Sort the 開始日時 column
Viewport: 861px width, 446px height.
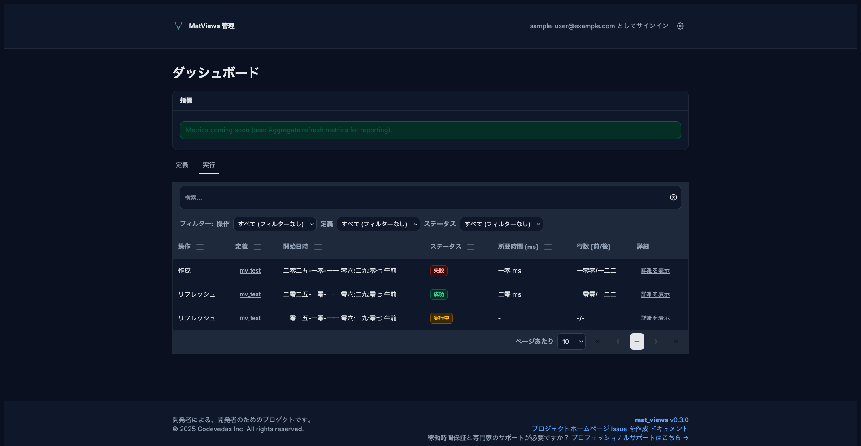[318, 247]
